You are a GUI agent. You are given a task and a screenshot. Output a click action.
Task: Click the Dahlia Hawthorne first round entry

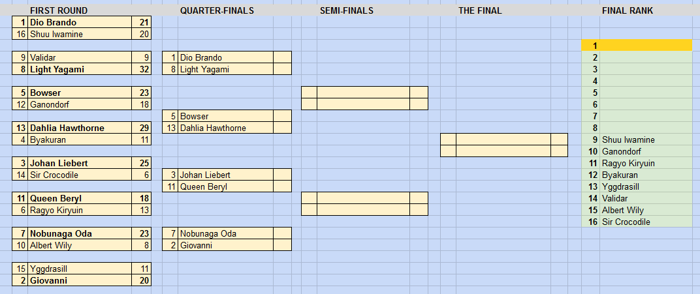(80, 128)
